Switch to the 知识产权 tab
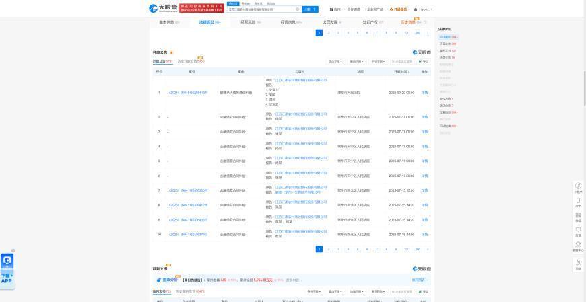The width and height of the screenshot is (586, 302). click(x=373, y=22)
